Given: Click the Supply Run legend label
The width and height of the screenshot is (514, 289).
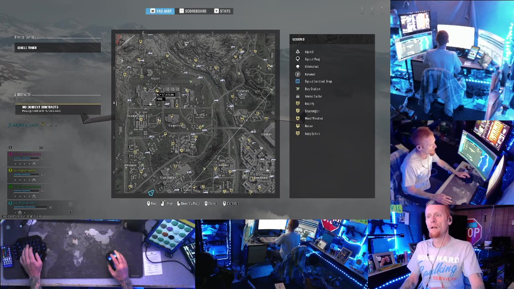Looking at the screenshot, I should pyautogui.click(x=312, y=133).
